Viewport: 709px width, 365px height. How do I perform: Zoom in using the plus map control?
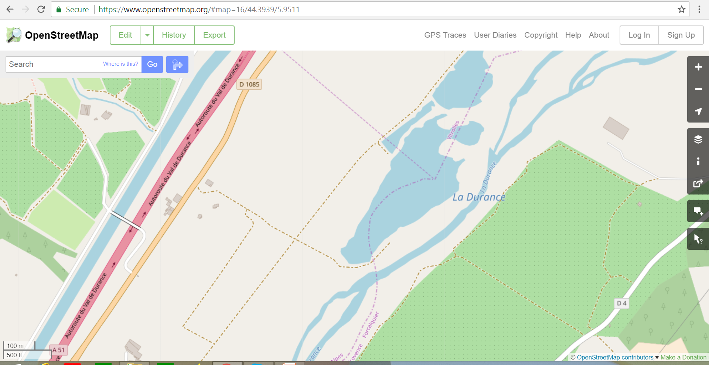click(x=698, y=67)
